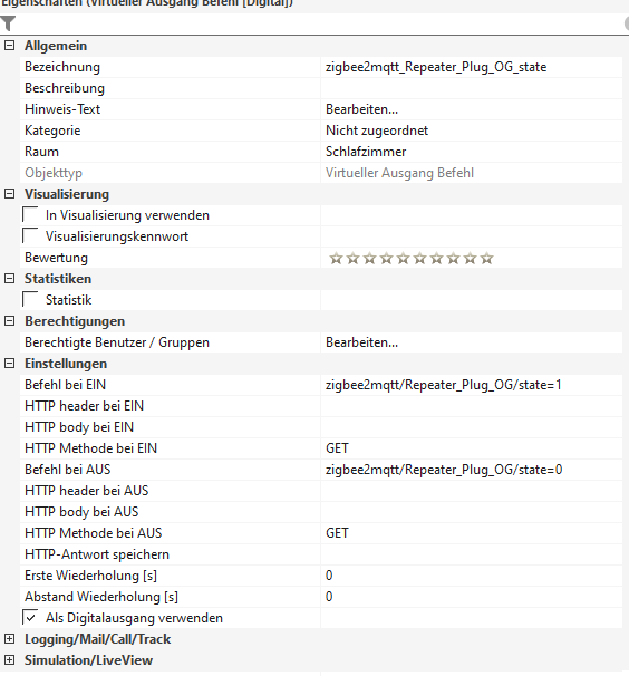Edit Berechtigte Benutzer / Gruppen
The width and height of the screenshot is (629, 676).
pyautogui.click(x=362, y=342)
